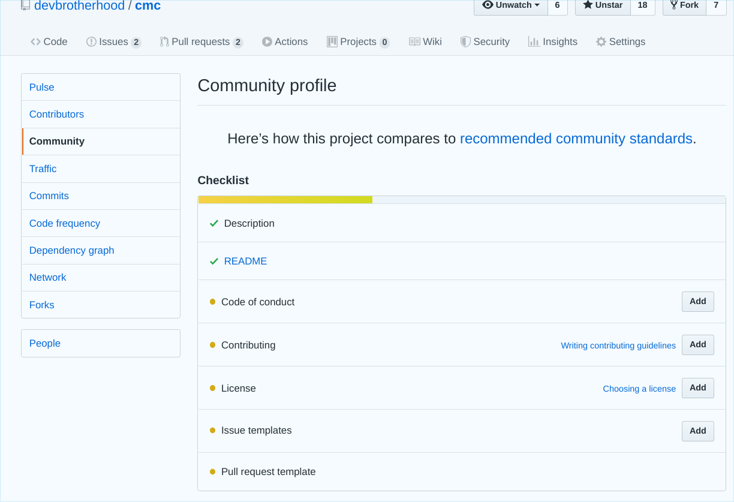Click the yellow dot beside License
734x502 pixels.
(212, 388)
